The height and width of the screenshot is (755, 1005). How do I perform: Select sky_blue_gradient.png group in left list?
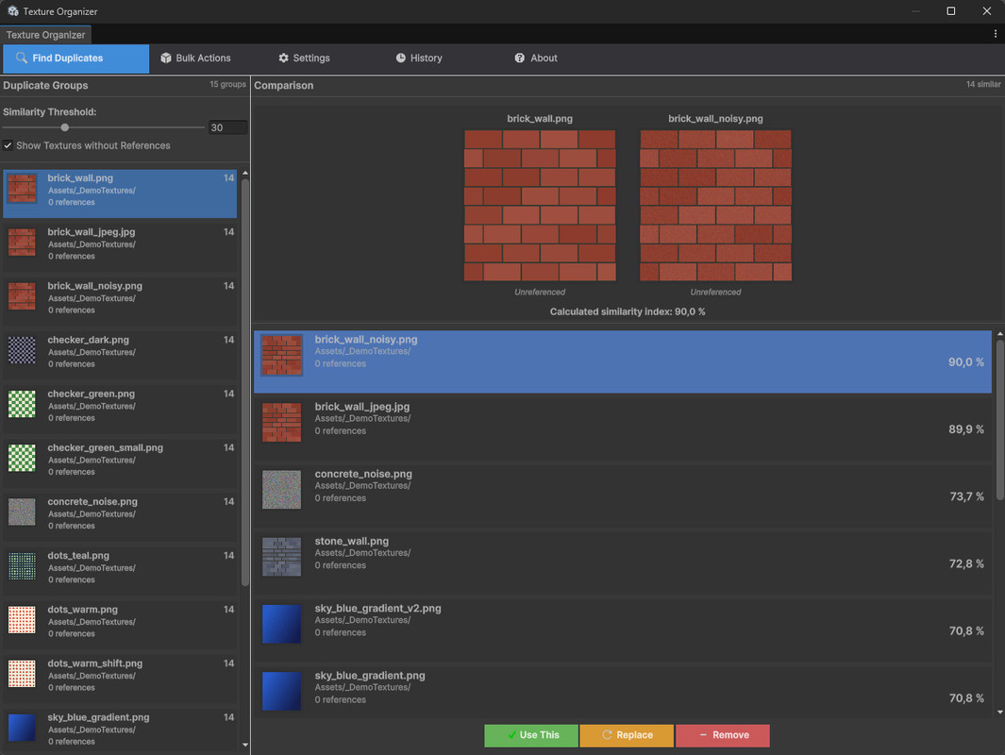point(120,730)
